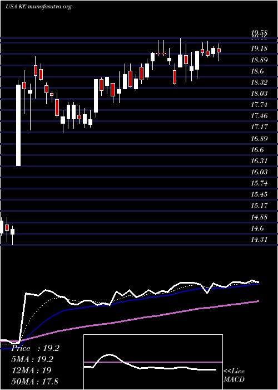
Task: Click the USA KE munafasutra.org title text
Action: 38,7
